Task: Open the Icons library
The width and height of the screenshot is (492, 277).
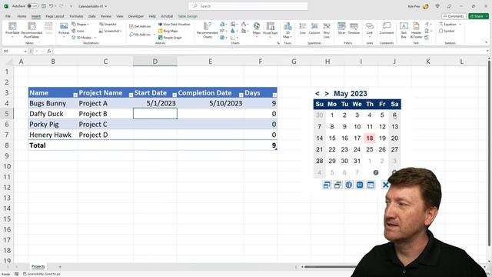Action: tap(78, 31)
